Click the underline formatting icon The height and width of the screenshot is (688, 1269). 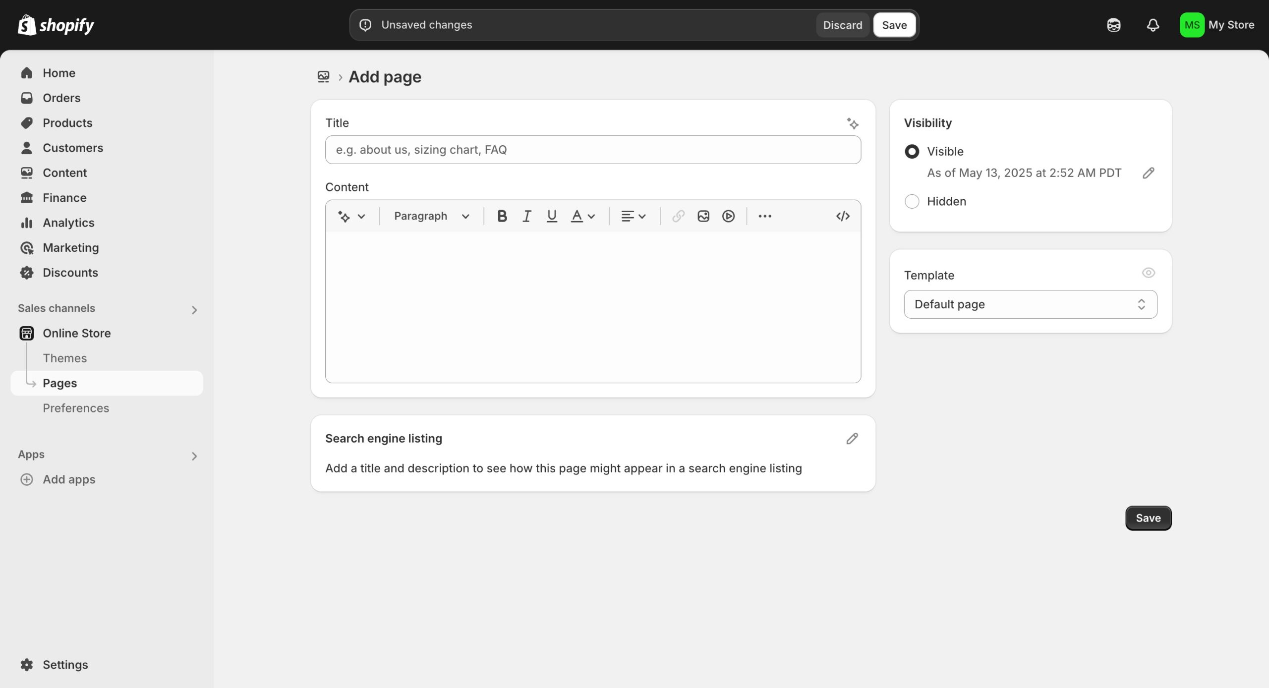(551, 216)
